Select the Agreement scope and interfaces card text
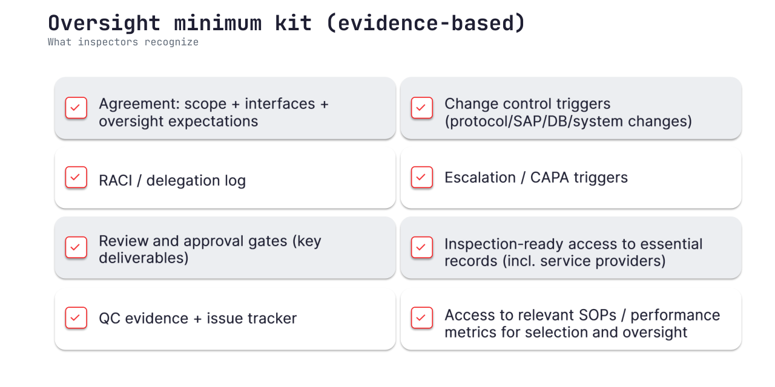This screenshot has height=387, width=775. [x=214, y=112]
